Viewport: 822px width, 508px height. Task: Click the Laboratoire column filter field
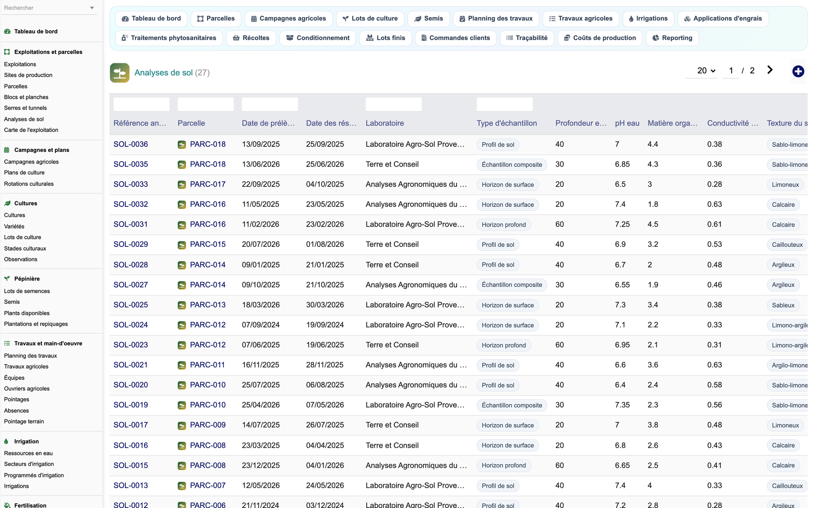coord(394,104)
